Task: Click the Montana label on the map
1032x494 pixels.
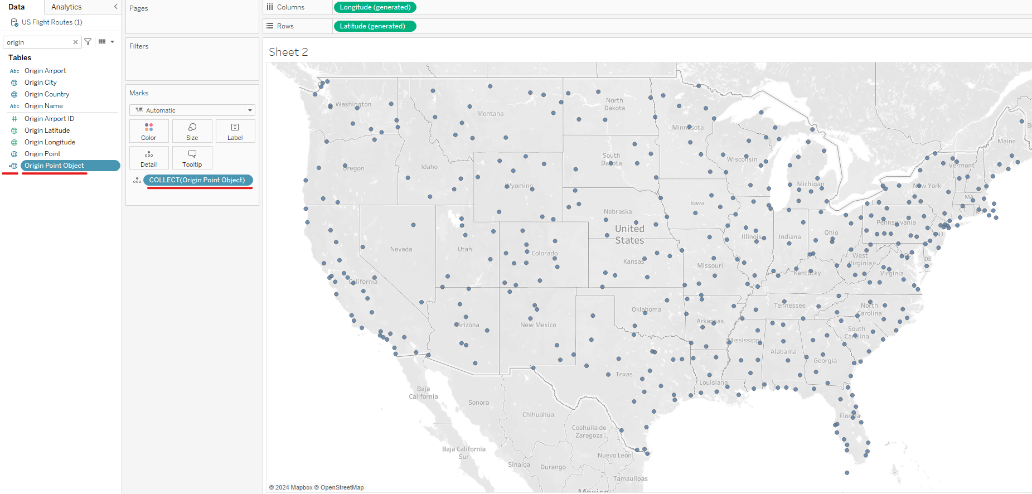Action: [x=490, y=114]
